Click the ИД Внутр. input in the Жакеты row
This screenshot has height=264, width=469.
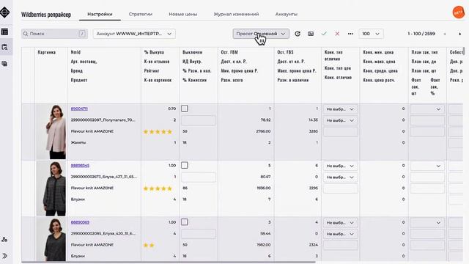point(199,120)
